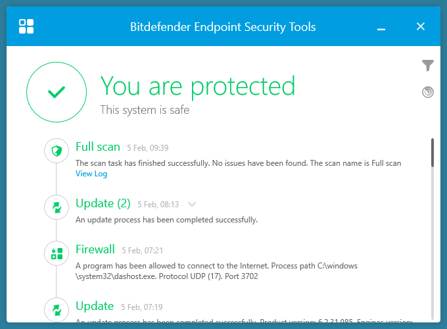447x329 pixels.
Task: Minimize the Bitdefender window
Action: (x=381, y=27)
